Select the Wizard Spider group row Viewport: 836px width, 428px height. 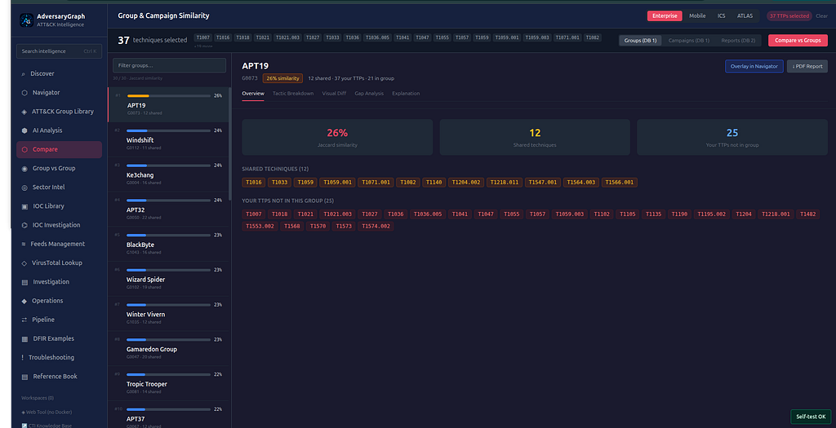click(x=168, y=279)
